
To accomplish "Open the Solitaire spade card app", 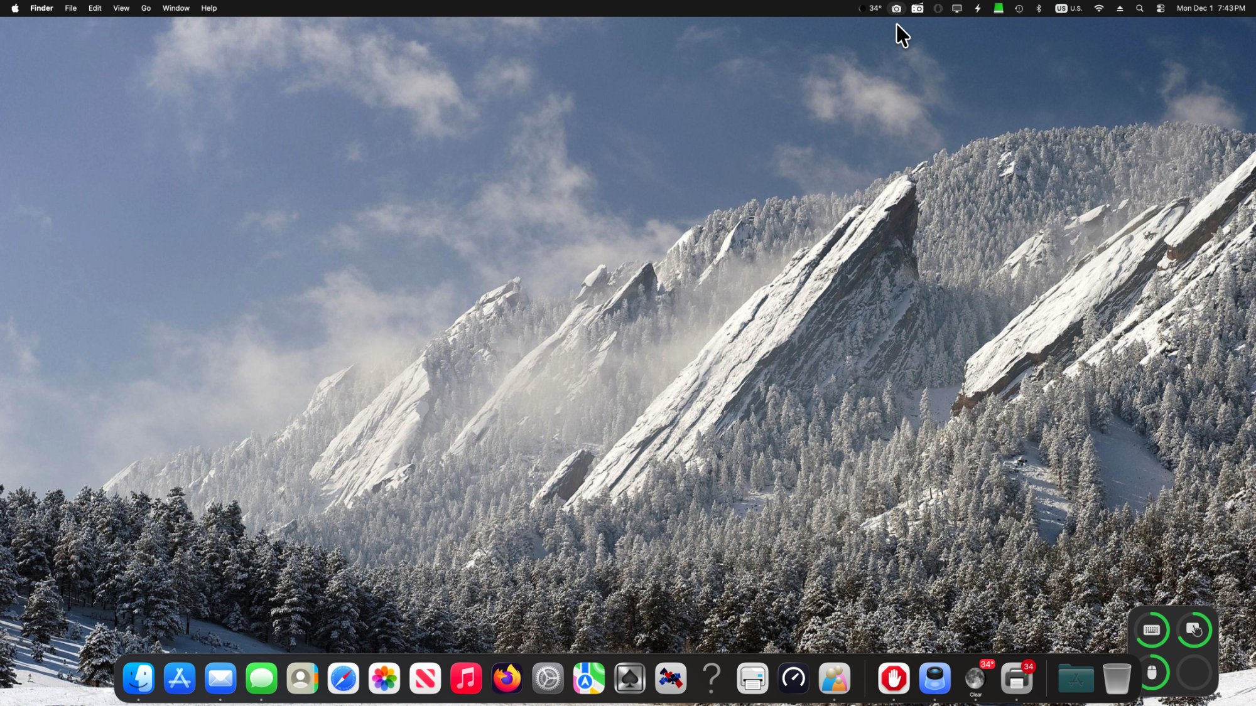I will pos(629,678).
